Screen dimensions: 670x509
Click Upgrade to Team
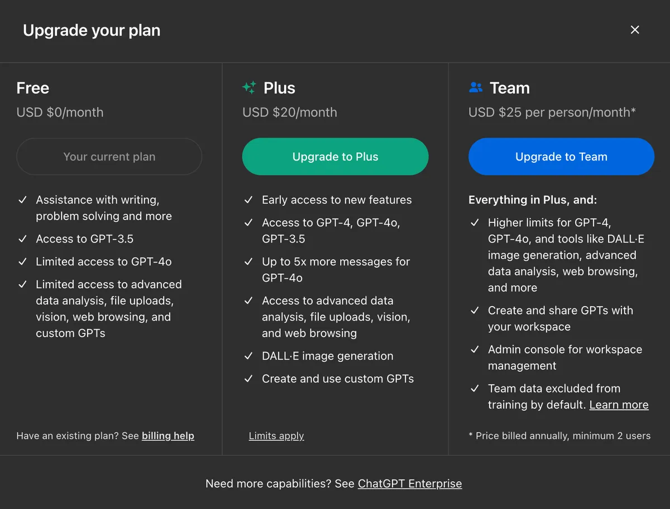tap(561, 157)
